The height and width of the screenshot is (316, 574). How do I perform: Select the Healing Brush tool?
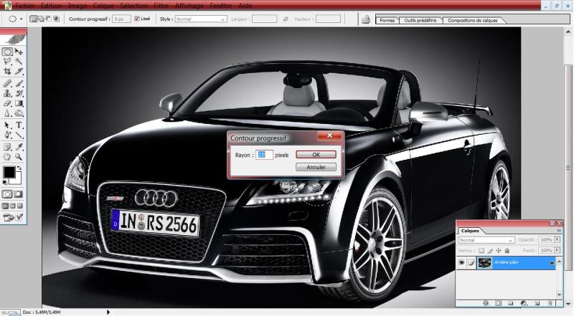pyautogui.click(x=7, y=84)
